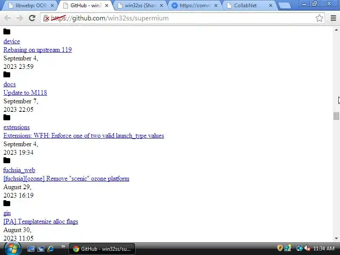Open the extensions folder link
Viewport: 340px width, 255px height.
coord(17,127)
